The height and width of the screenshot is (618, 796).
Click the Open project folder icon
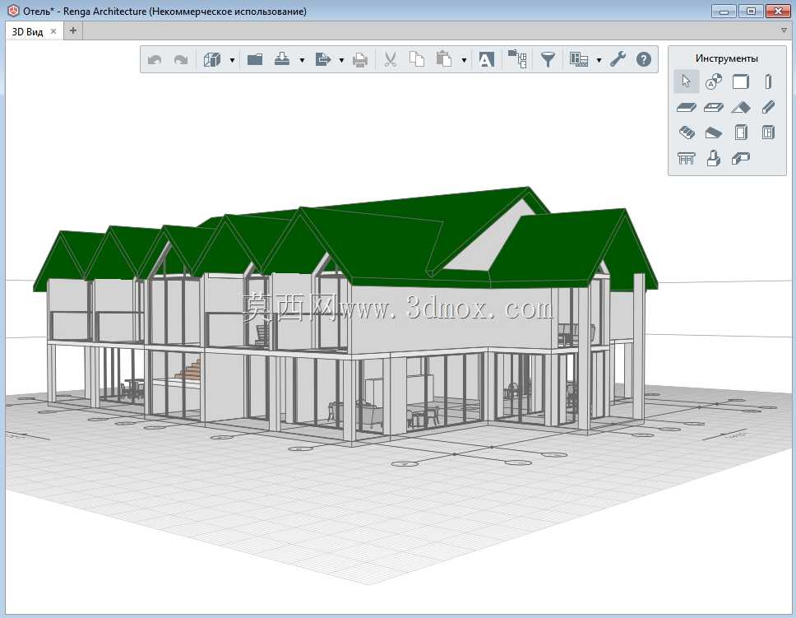(255, 59)
